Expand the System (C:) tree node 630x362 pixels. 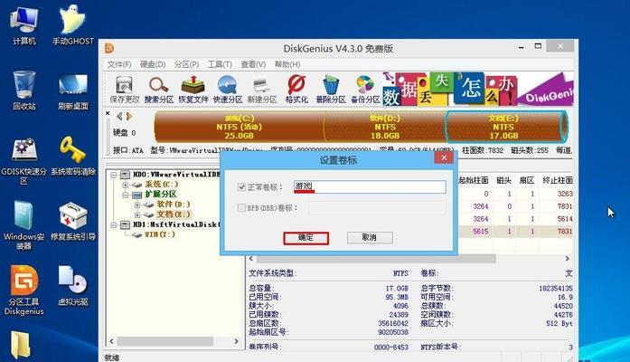(126, 185)
